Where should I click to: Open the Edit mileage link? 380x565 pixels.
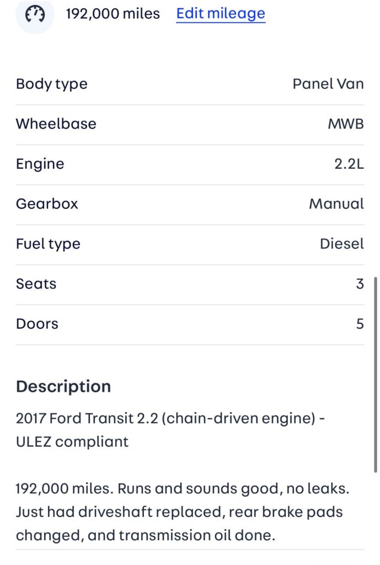click(221, 14)
